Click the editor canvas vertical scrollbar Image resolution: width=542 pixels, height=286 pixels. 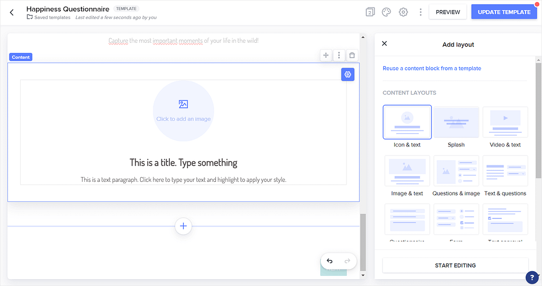363,242
